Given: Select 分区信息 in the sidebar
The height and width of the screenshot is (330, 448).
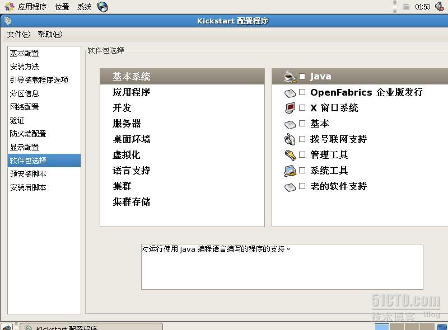Looking at the screenshot, I should pos(44,93).
